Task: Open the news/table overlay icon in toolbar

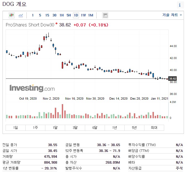Action: 105,15
